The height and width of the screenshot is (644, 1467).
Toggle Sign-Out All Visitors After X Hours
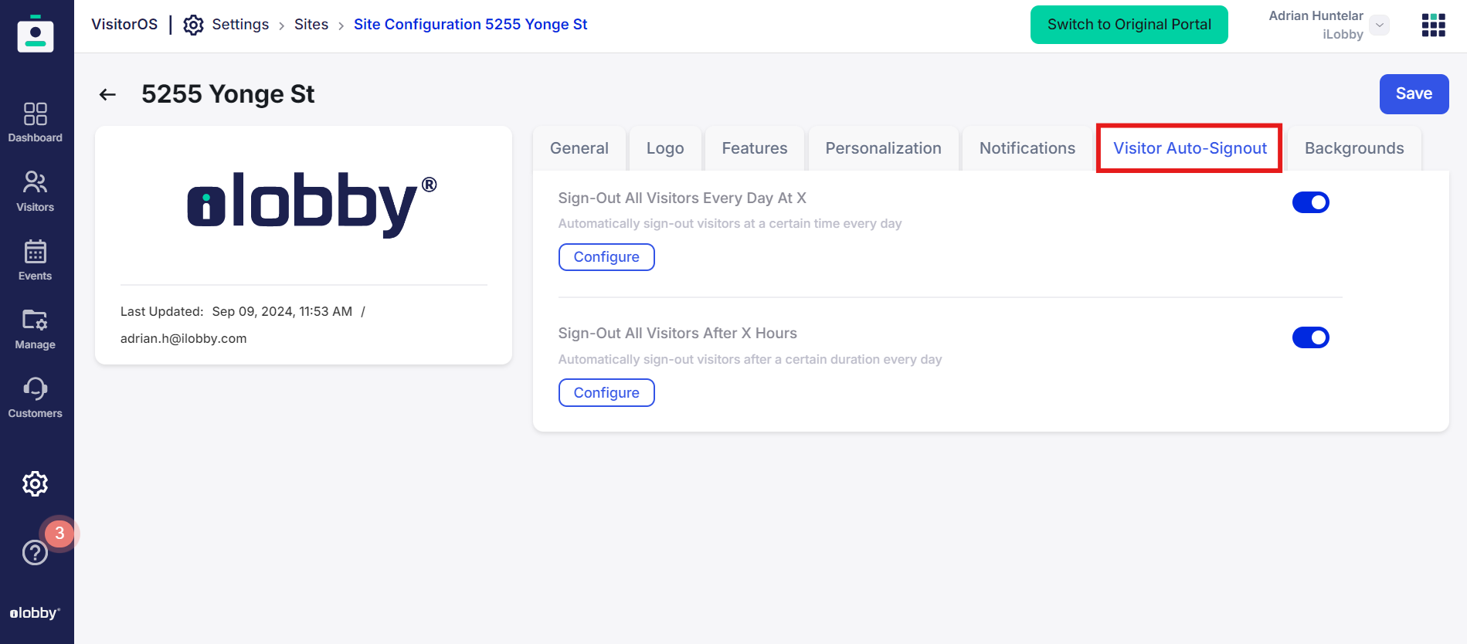1310,337
